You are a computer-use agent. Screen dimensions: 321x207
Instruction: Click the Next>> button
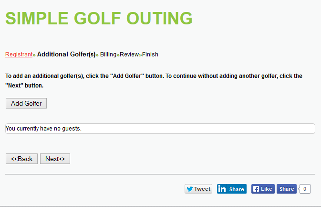[x=55, y=159]
